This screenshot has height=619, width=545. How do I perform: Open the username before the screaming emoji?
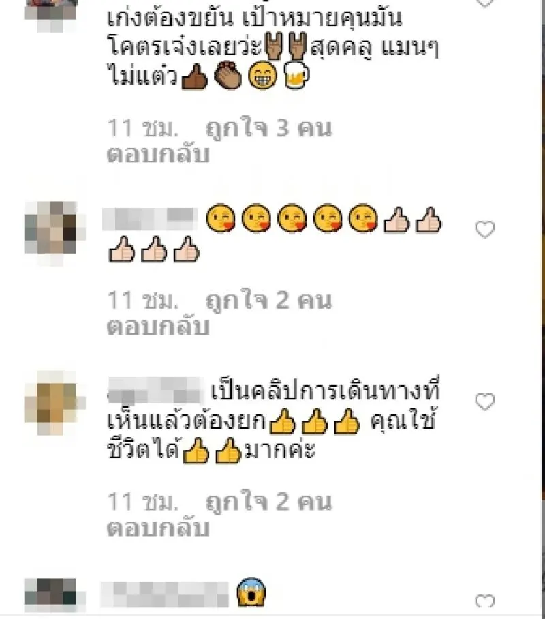coord(165,594)
